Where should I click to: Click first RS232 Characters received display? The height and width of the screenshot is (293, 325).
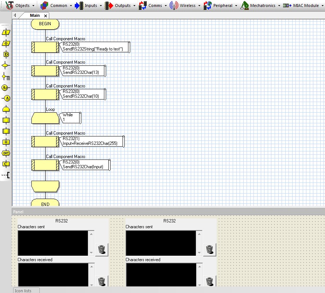[x=53, y=275]
